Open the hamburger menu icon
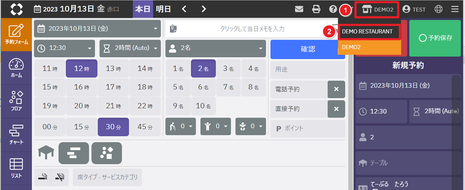The height and width of the screenshot is (190, 465). pos(455,9)
